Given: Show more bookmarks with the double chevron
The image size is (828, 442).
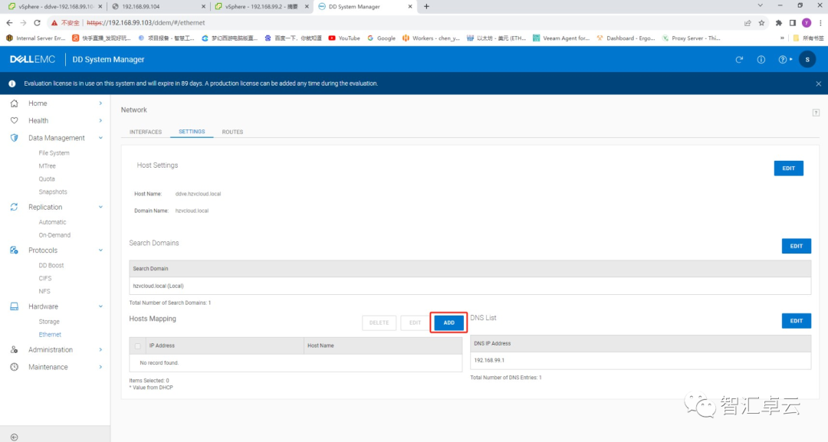Looking at the screenshot, I should tap(782, 38).
